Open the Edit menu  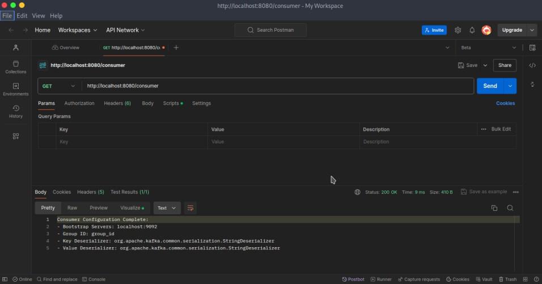(x=22, y=16)
